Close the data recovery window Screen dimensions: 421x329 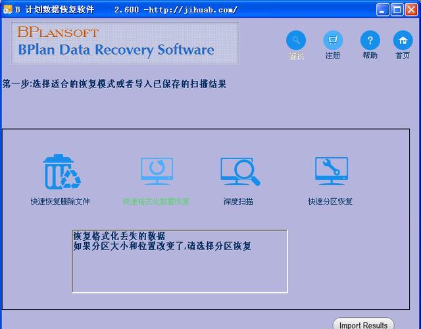point(412,10)
